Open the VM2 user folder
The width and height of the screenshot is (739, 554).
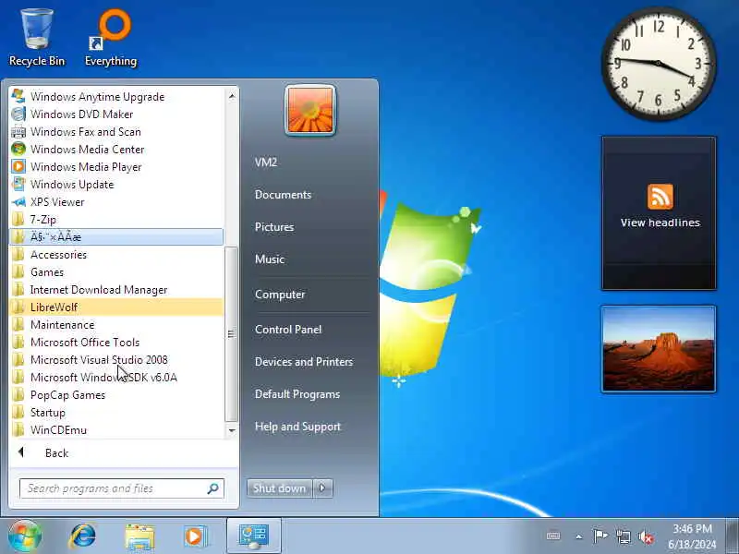pos(266,163)
